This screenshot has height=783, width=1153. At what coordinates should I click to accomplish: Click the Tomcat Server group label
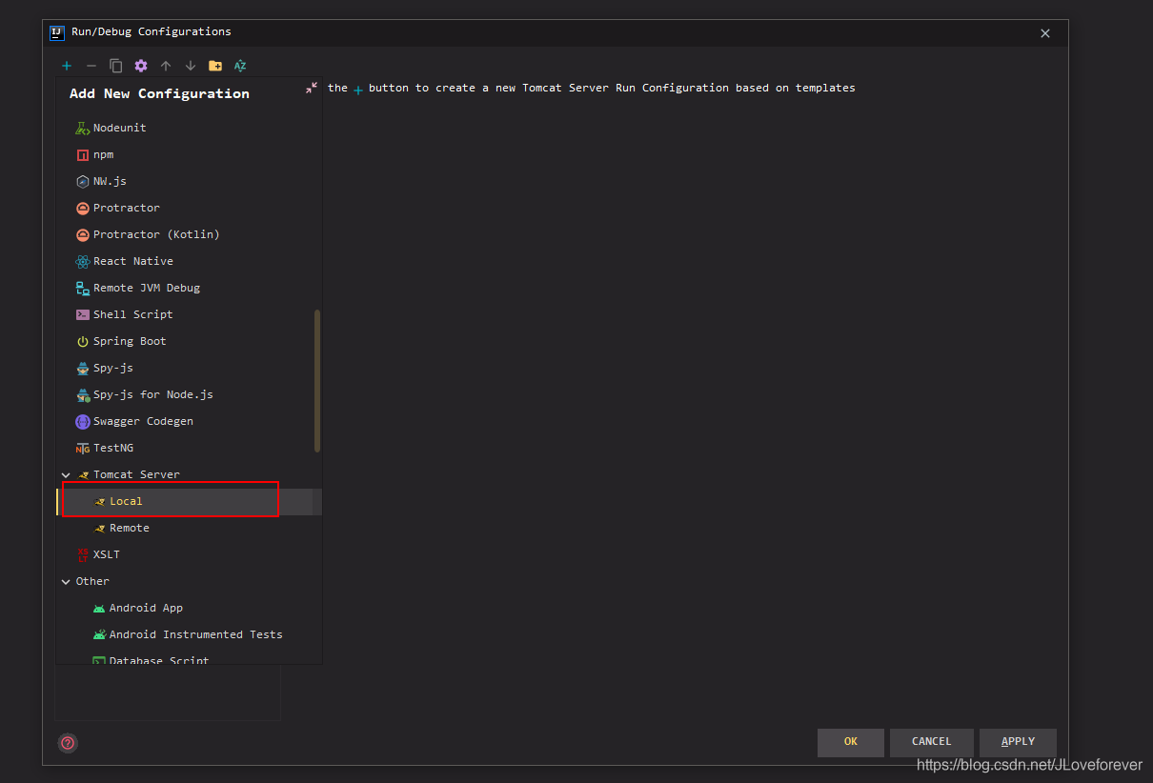(136, 474)
